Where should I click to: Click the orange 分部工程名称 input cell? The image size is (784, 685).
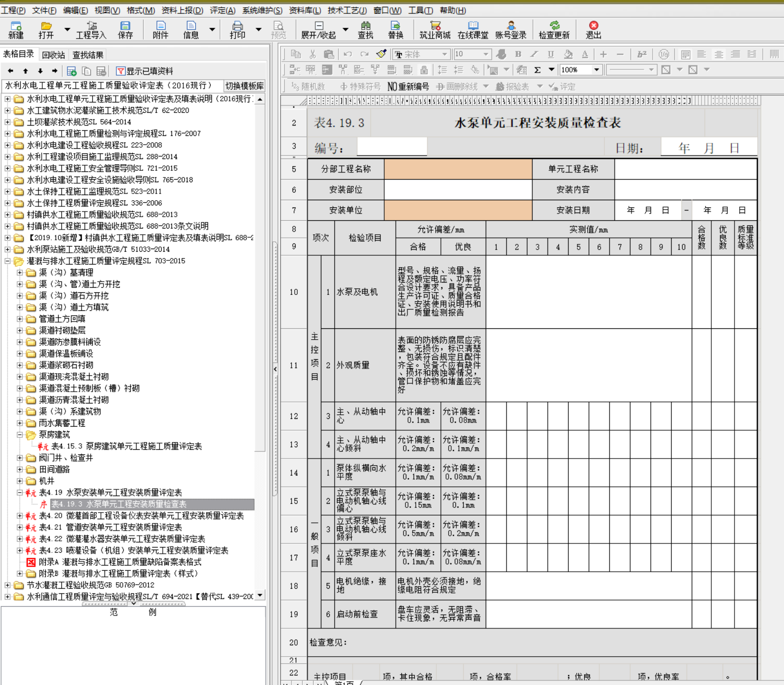pyautogui.click(x=458, y=169)
